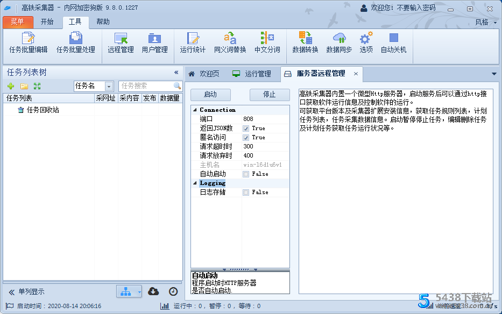Open the 帮助 ribbon tab

tap(102, 22)
